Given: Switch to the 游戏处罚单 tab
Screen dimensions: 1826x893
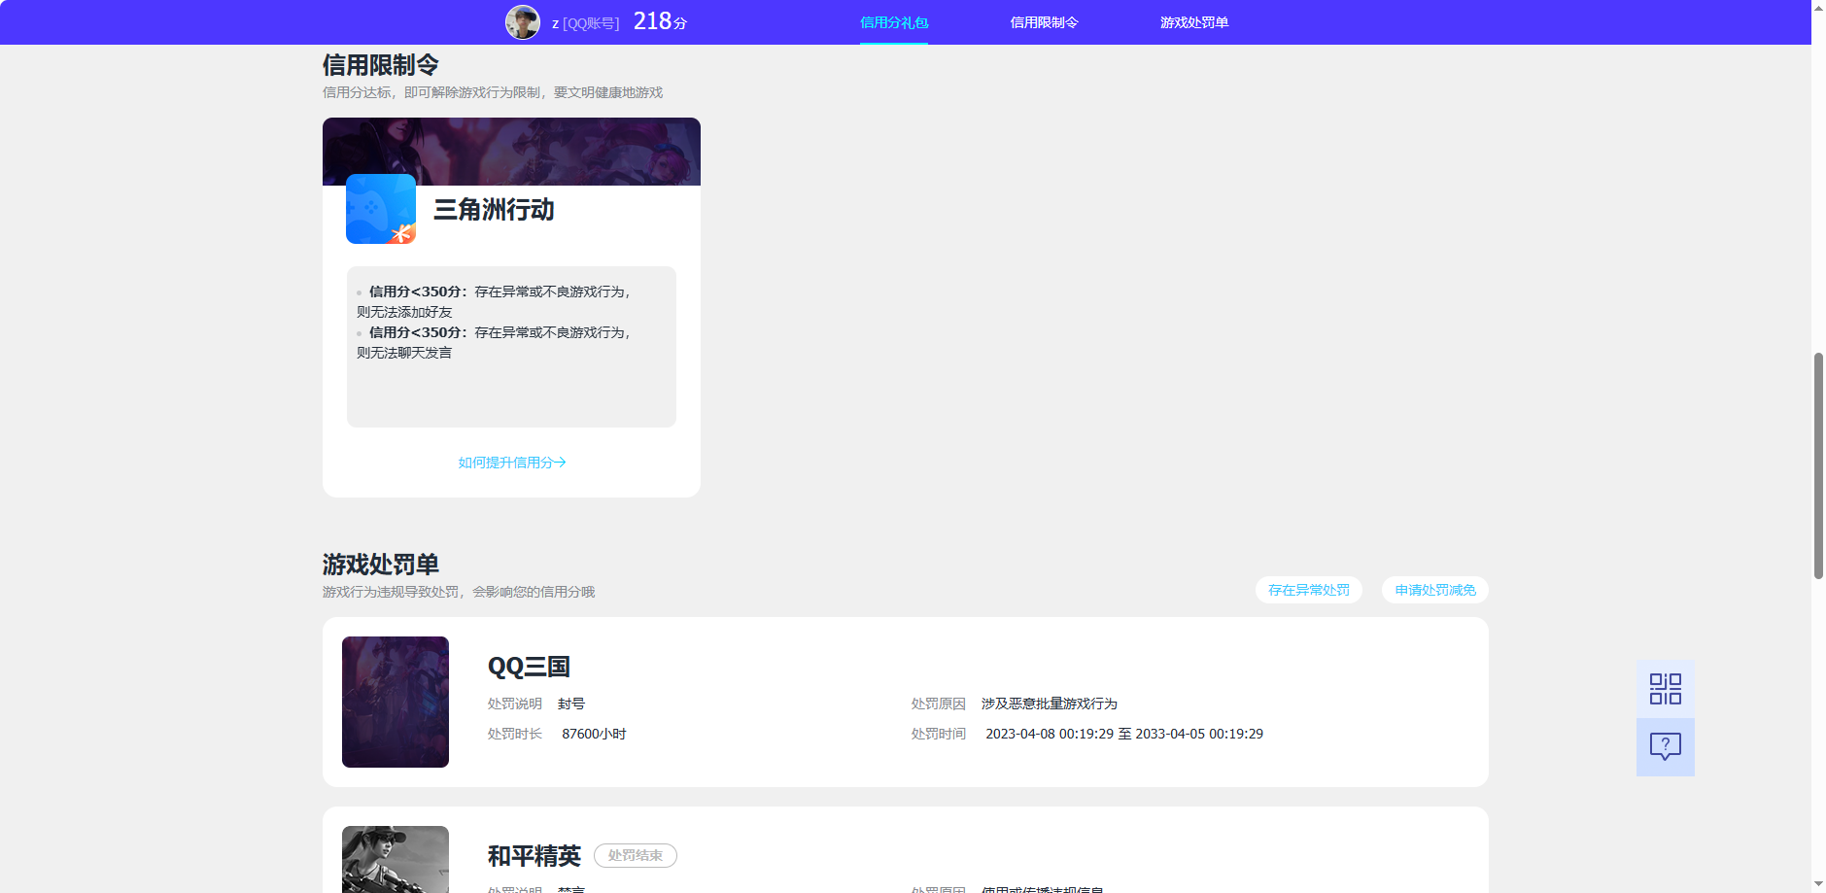Looking at the screenshot, I should [1194, 22].
